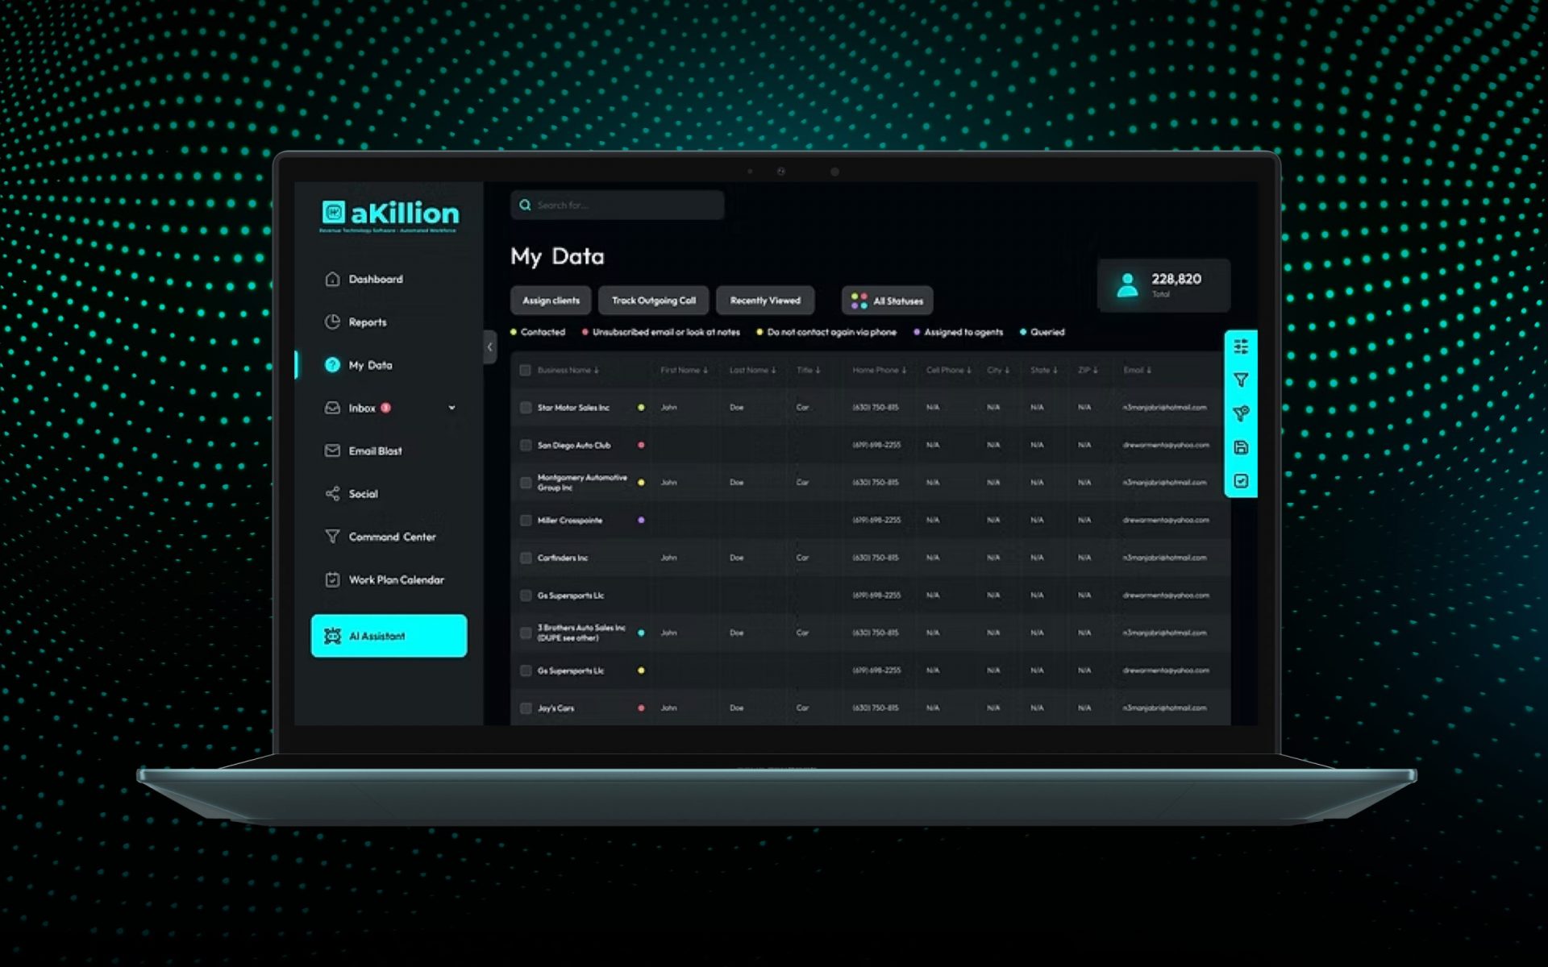Click the aKillion logo
The width and height of the screenshot is (1548, 967).
coord(389,214)
